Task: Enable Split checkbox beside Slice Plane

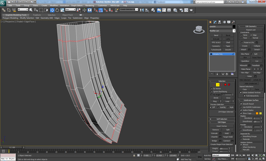Action: click(252, 54)
